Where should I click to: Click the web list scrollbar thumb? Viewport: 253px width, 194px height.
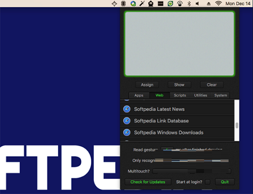point(237,125)
